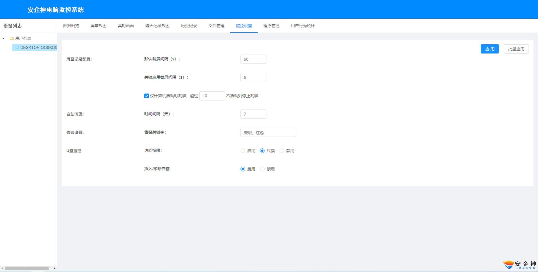Image resolution: width=538 pixels, height=272 pixels.
Task: Go to the 聊天记录截图 tab
Action: (x=158, y=26)
